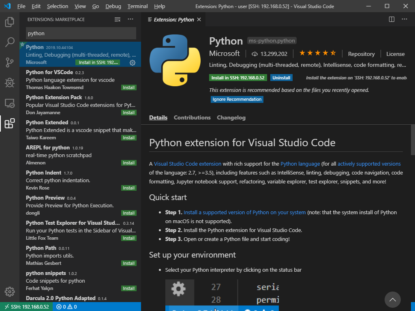Click the status bar screenshot thumbnail
This screenshot has height=311, width=415.
(222, 295)
